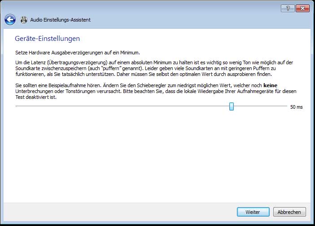The height and width of the screenshot is (226, 315).
Task: Click the Audio Einstellungs-Assistent title text
Action: [x=60, y=20]
